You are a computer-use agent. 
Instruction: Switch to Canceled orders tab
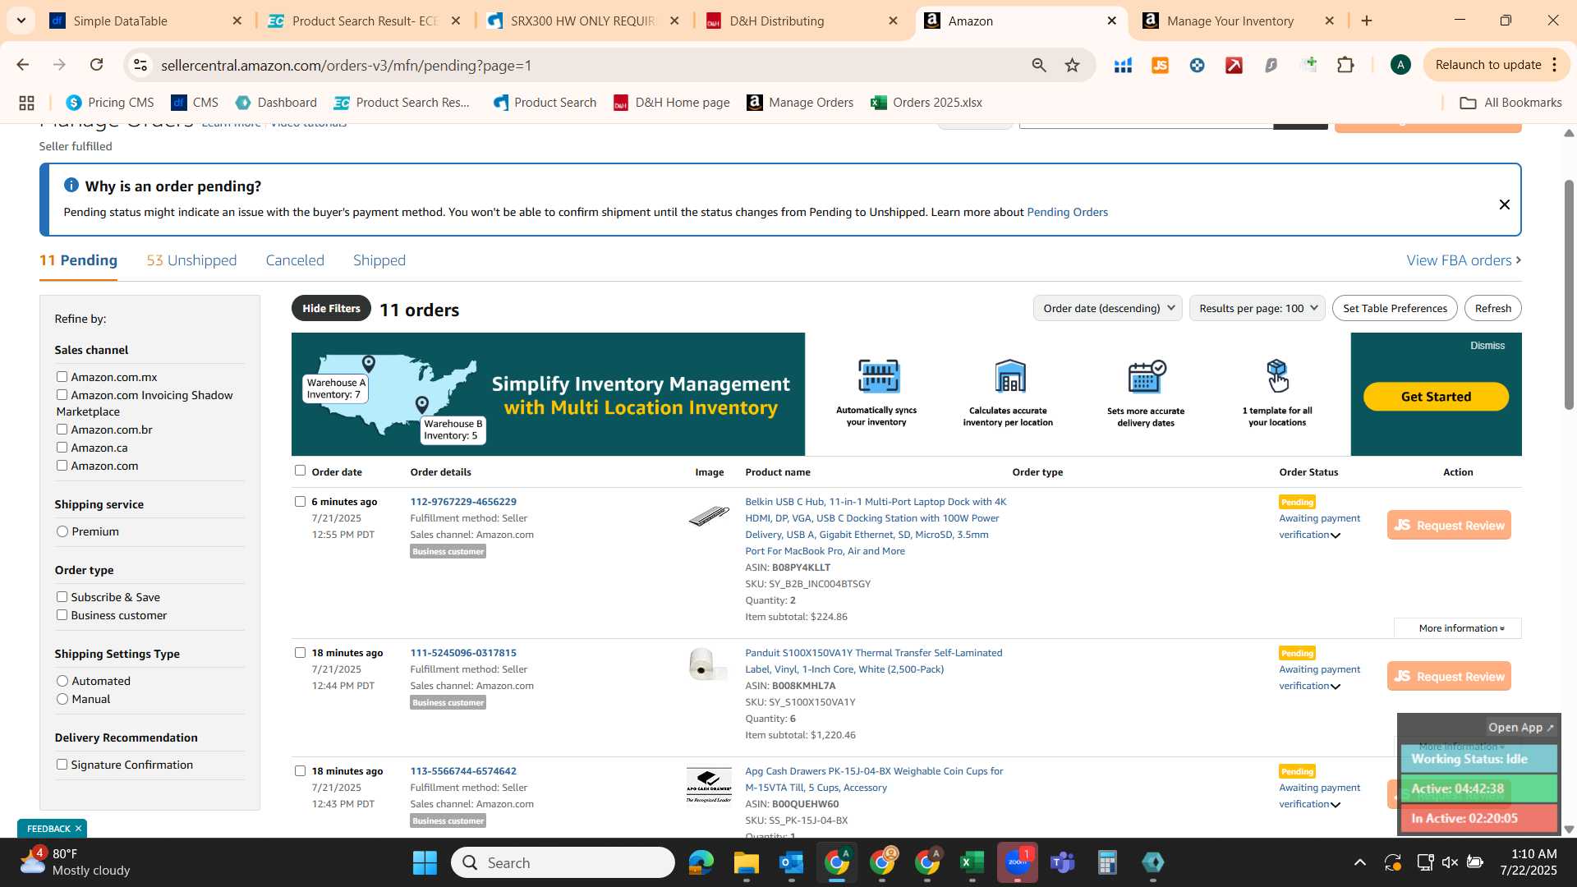coord(295,260)
